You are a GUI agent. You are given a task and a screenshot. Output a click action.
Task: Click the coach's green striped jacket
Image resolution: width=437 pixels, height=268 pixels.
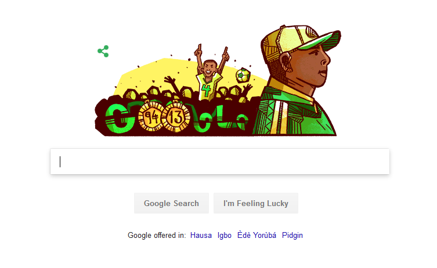click(294, 114)
